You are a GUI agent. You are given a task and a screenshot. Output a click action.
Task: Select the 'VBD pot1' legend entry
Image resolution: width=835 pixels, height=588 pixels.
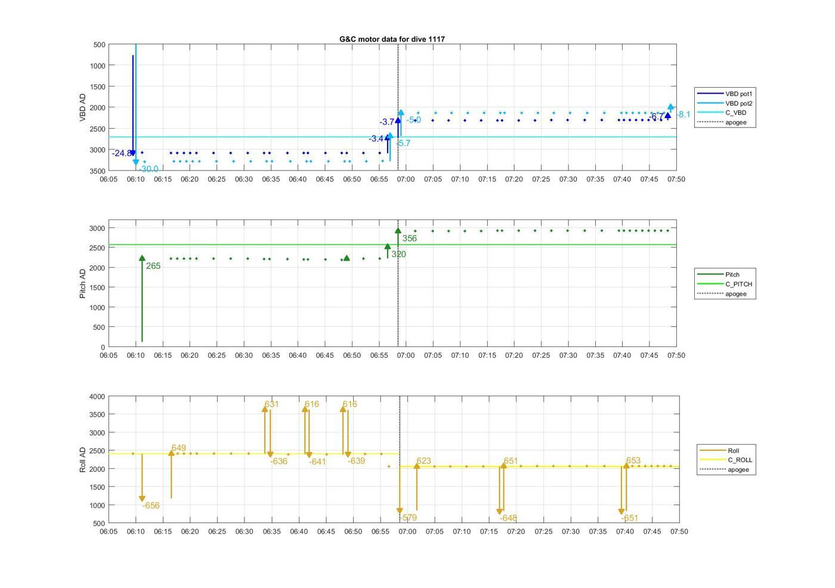(x=725, y=94)
